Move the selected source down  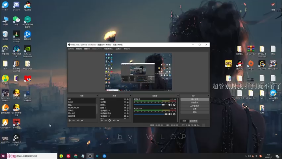click(x=118, y=120)
